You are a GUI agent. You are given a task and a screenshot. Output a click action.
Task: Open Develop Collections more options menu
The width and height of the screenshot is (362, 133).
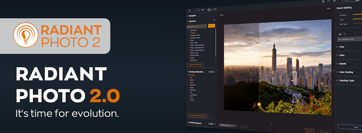pyautogui.click(x=214, y=72)
